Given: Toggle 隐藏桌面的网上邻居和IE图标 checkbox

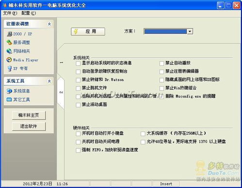Looking at the screenshot, I should pos(161,80).
